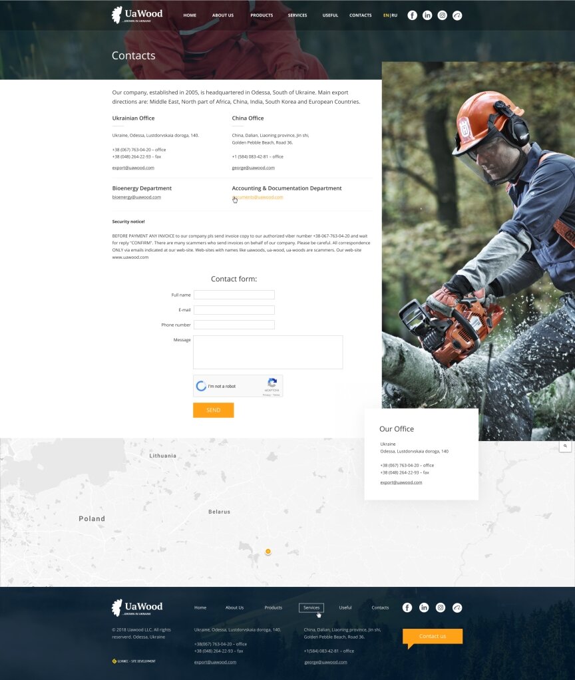Open the LinkedIn icon in the footer
This screenshot has height=680, width=575.
(424, 607)
